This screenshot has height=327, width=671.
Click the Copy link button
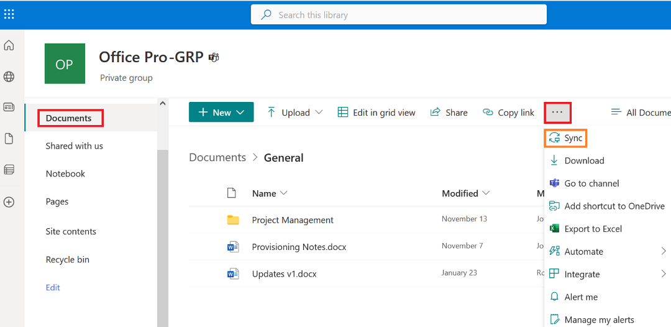tap(508, 113)
